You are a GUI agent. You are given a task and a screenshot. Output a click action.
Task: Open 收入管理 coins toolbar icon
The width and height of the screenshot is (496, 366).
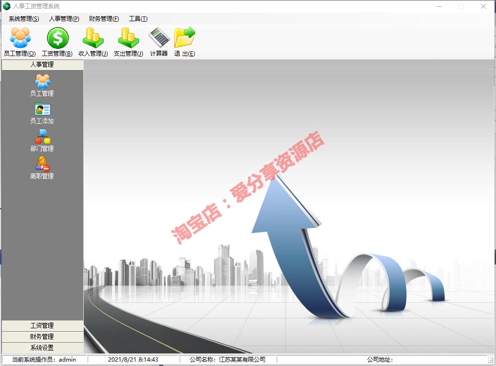(93, 42)
